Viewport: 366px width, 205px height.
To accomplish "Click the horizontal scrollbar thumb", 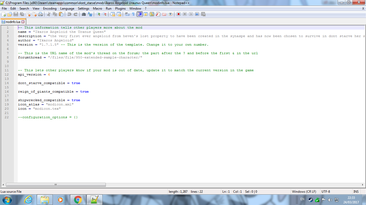I will click(x=56, y=185).
